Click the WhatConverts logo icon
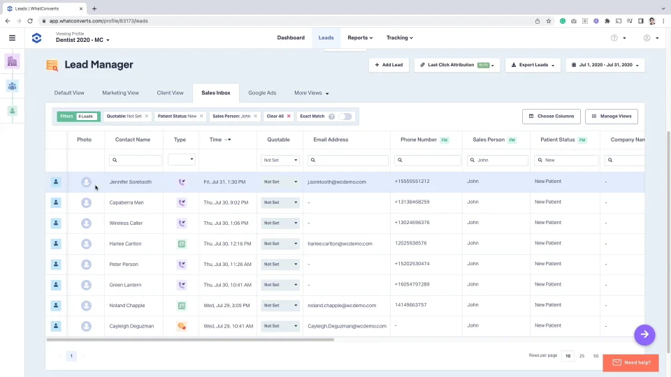Screen dimensions: 671x377 click(x=37, y=38)
